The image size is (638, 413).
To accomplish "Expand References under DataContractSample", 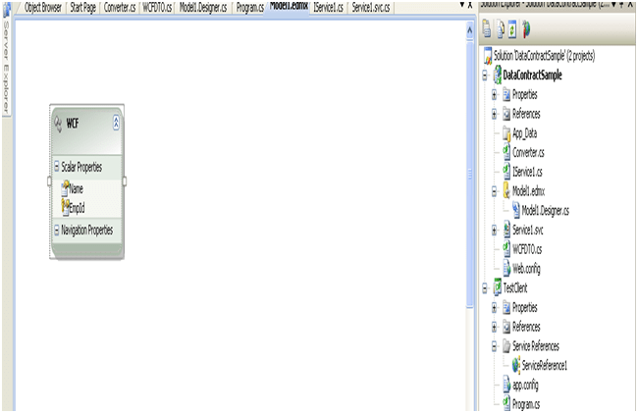I will coord(494,114).
